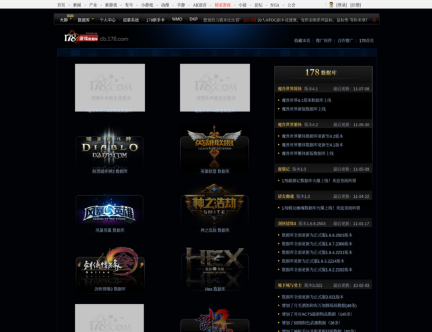Click the first placeholder thumbnail in top-left
Image resolution: width=432 pixels, height=332 pixels.
pos(110,88)
